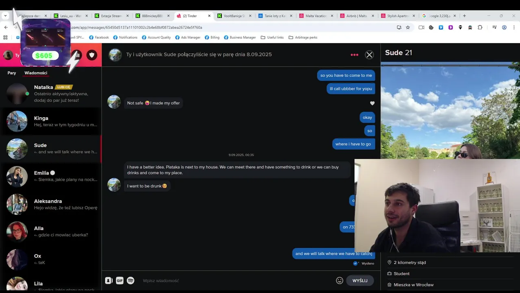520x293 pixels.
Task: Open the chat with Emilia
Action: pos(51,176)
